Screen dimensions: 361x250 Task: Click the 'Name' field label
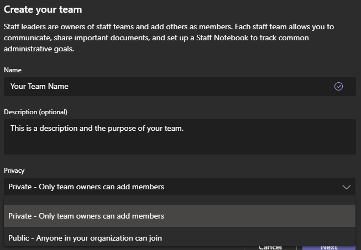click(x=13, y=70)
